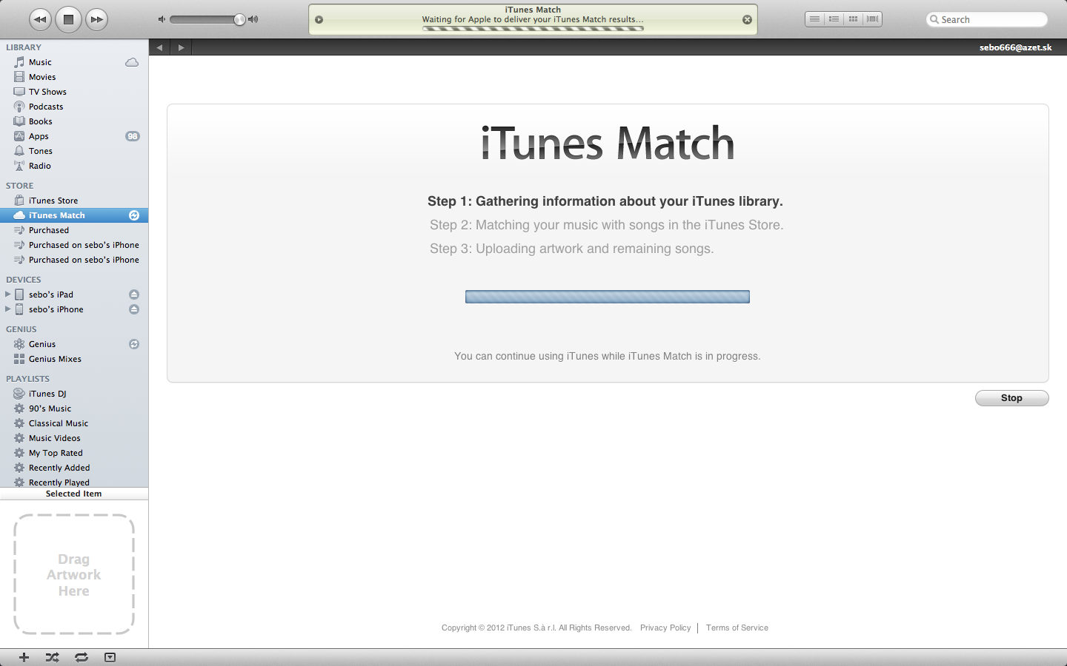Click the iCloud icon next to Music
Viewport: 1067px width, 666px height.
click(132, 62)
